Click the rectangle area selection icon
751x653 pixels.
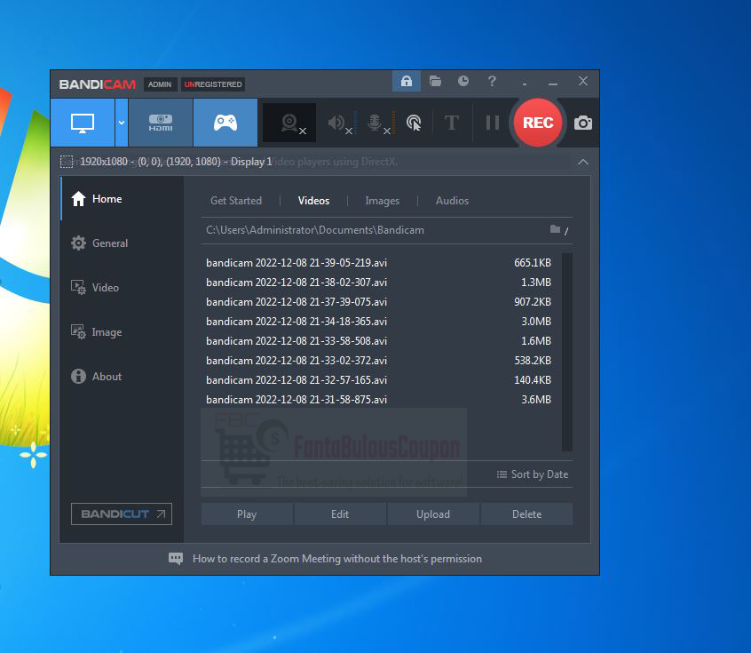point(67,162)
